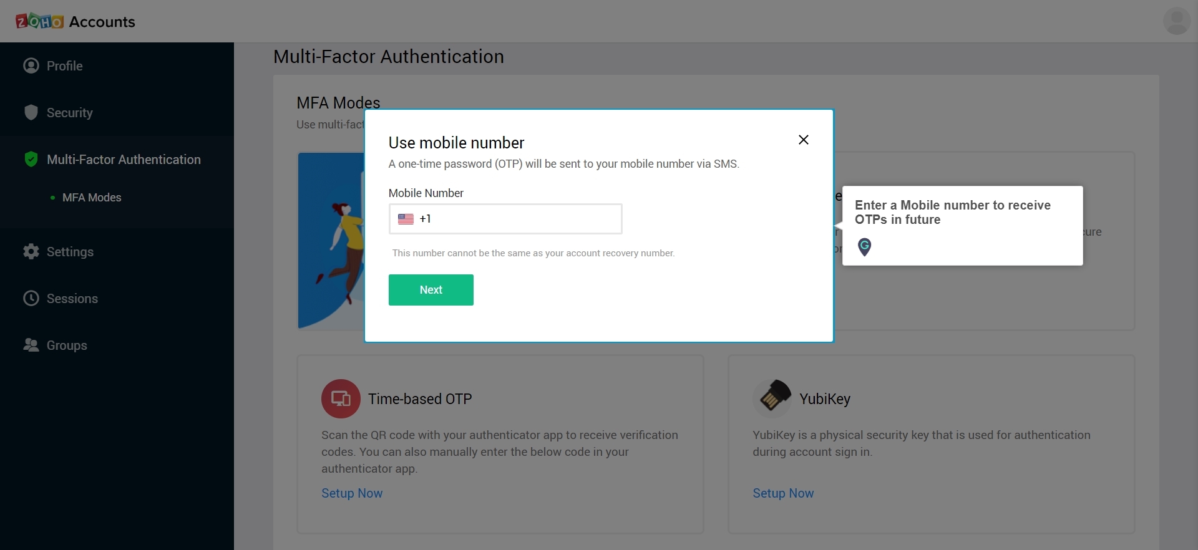The width and height of the screenshot is (1198, 550).
Task: Click Setup Now under YubiKey
Action: tap(783, 493)
